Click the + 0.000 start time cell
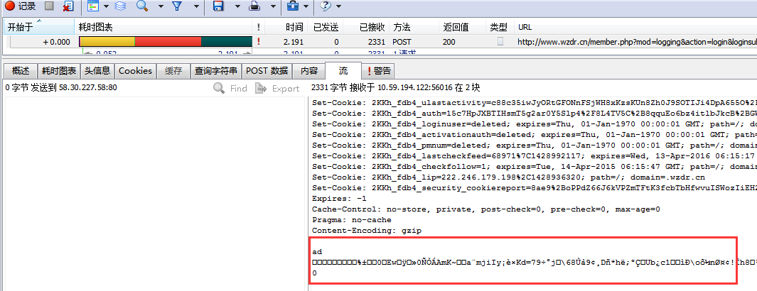This screenshot has height=291, width=757. (56, 42)
